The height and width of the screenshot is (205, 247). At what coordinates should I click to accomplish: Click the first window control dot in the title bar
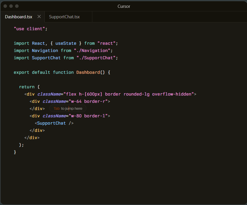pos(5,6)
